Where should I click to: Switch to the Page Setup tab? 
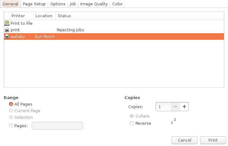[x=34, y=4]
